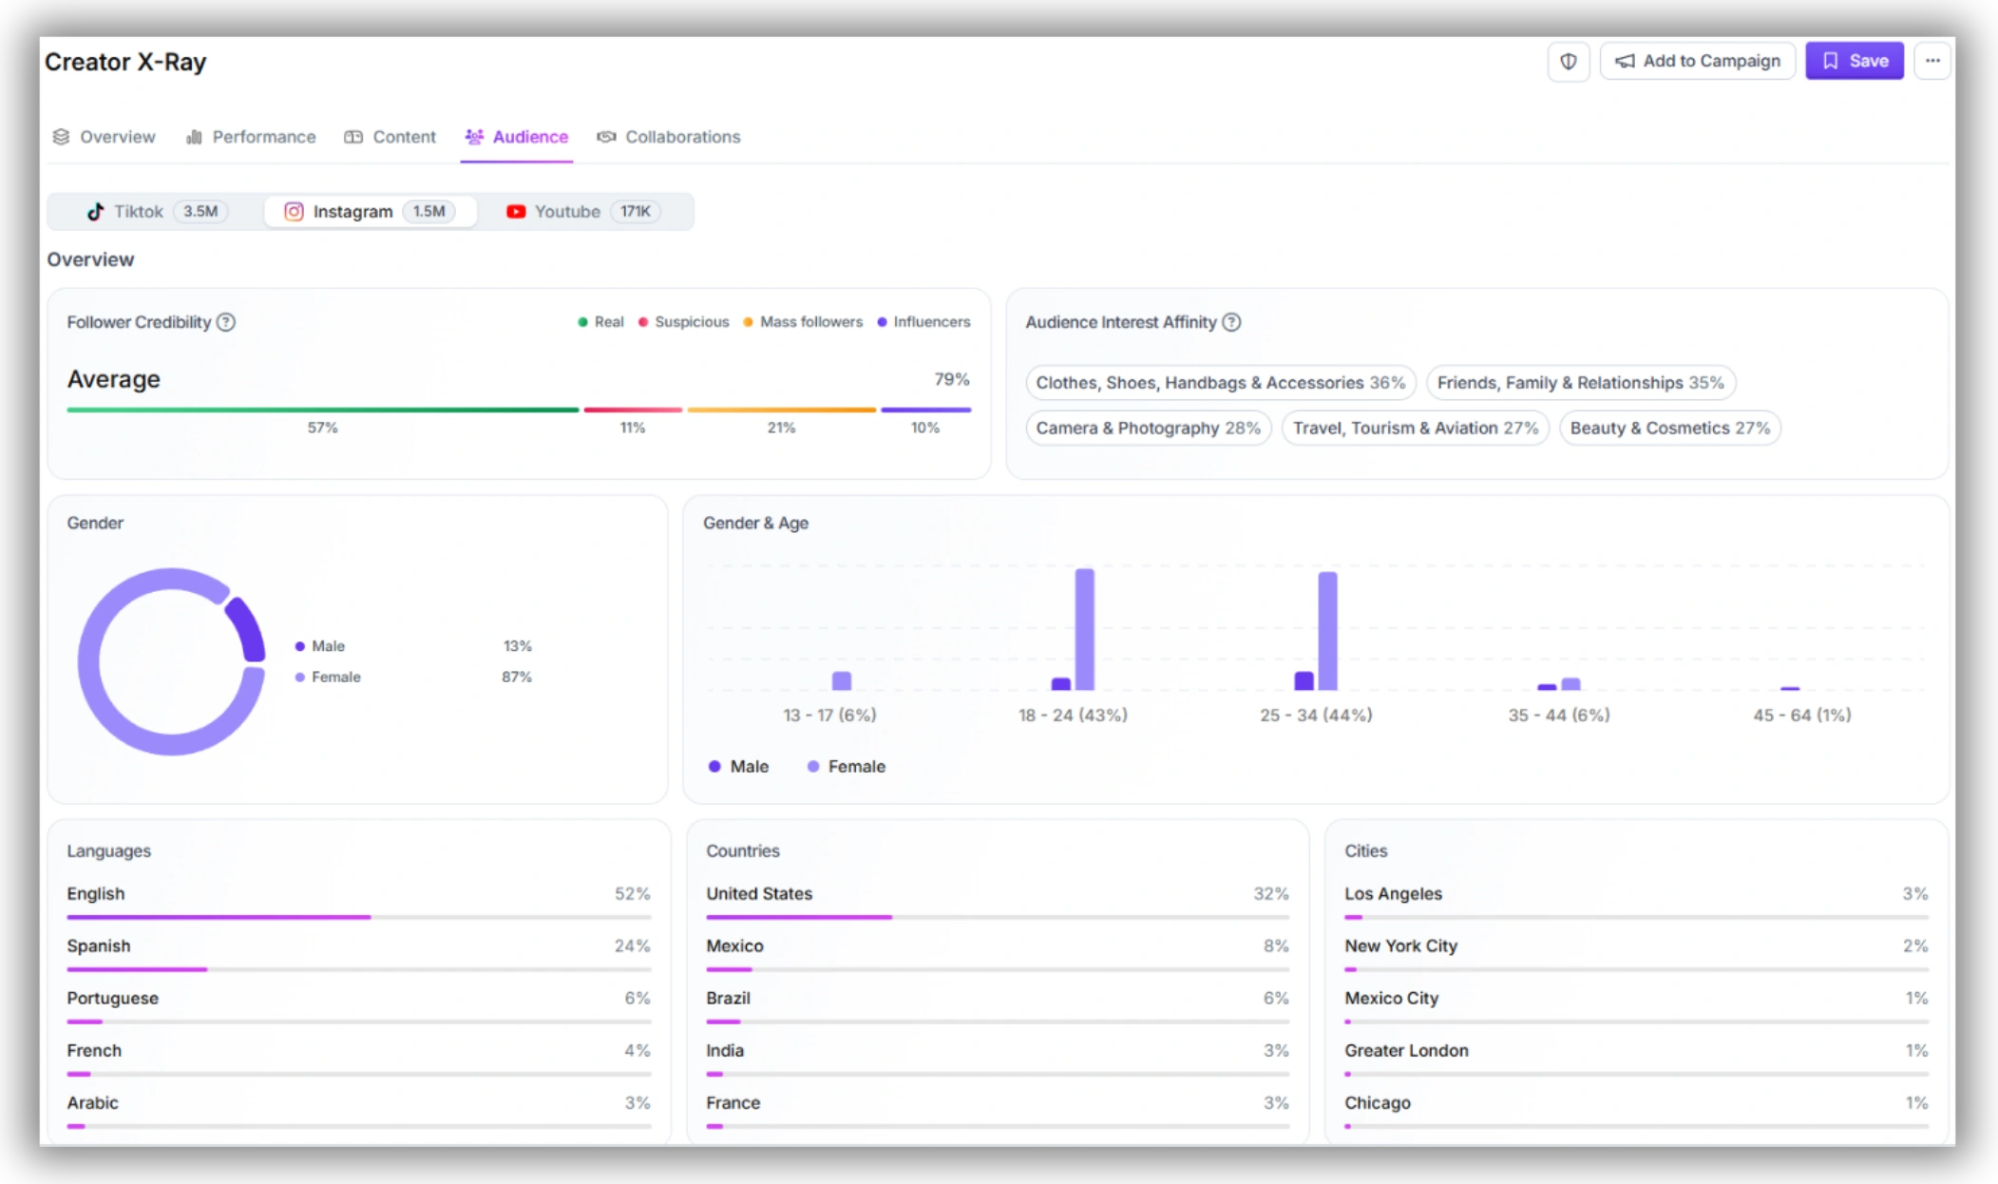
Task: Toggle the Real legend item
Action: pos(600,322)
